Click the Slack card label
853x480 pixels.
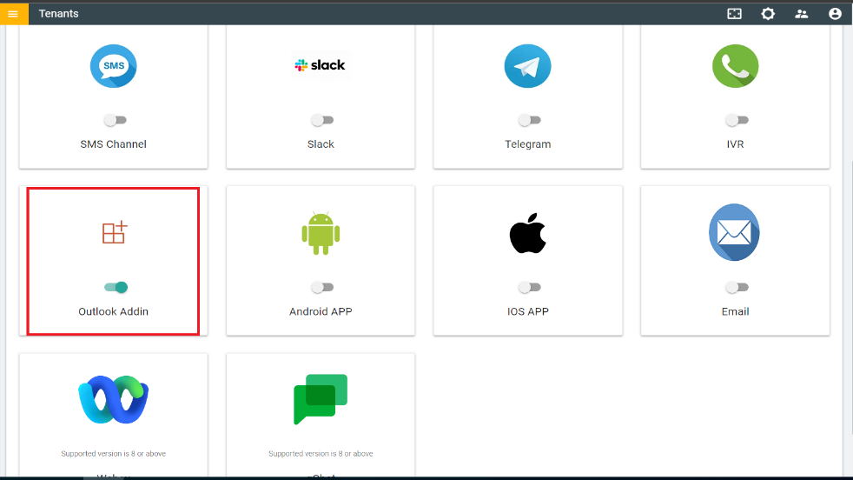pyautogui.click(x=321, y=144)
